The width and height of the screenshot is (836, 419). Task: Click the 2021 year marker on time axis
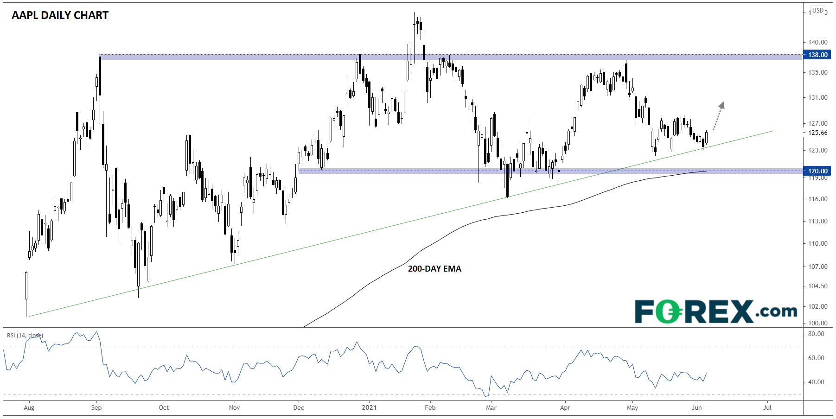click(369, 408)
